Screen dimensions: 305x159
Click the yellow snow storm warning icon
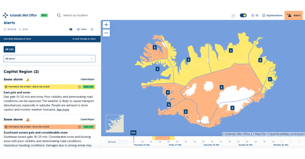pos(28,80)
